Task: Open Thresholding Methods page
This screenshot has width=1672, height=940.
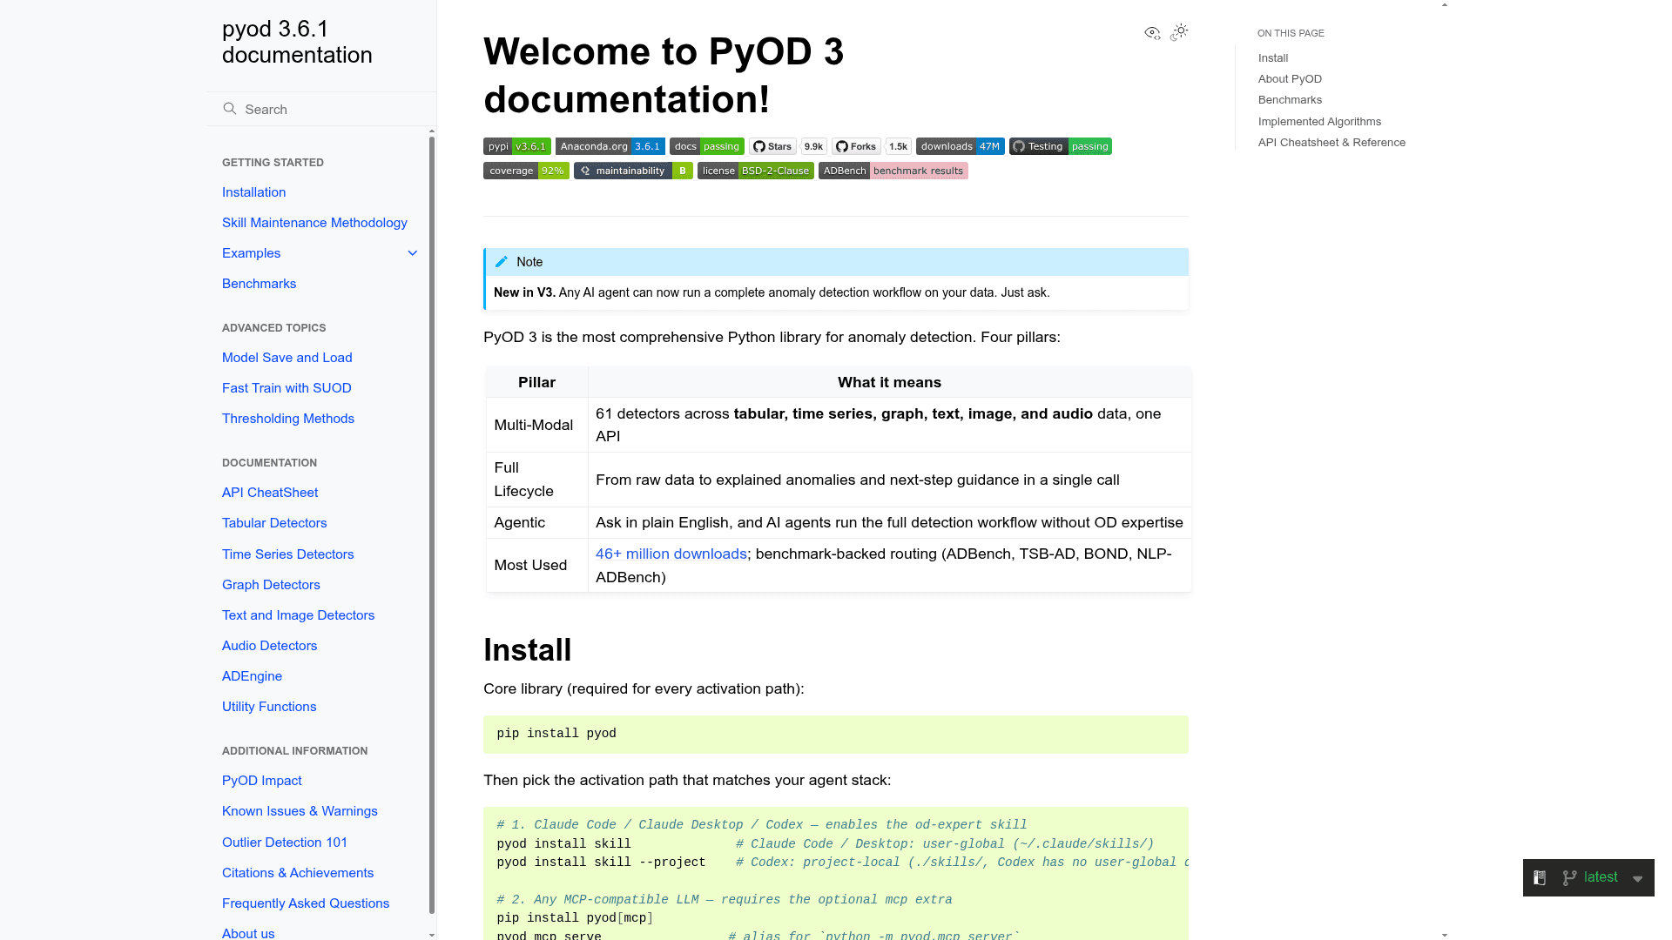Action: [x=287, y=419]
